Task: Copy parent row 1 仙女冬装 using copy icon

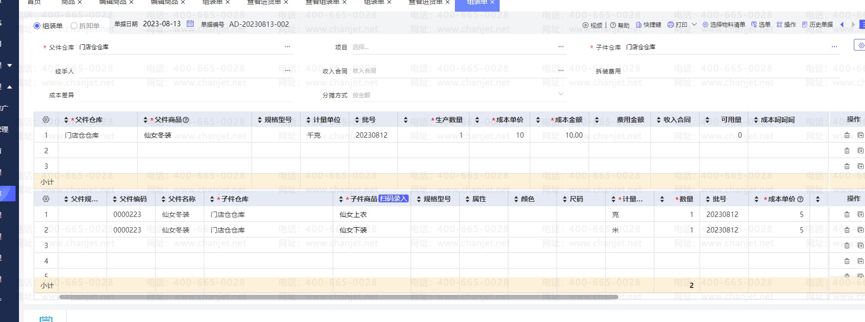Action: (x=860, y=135)
